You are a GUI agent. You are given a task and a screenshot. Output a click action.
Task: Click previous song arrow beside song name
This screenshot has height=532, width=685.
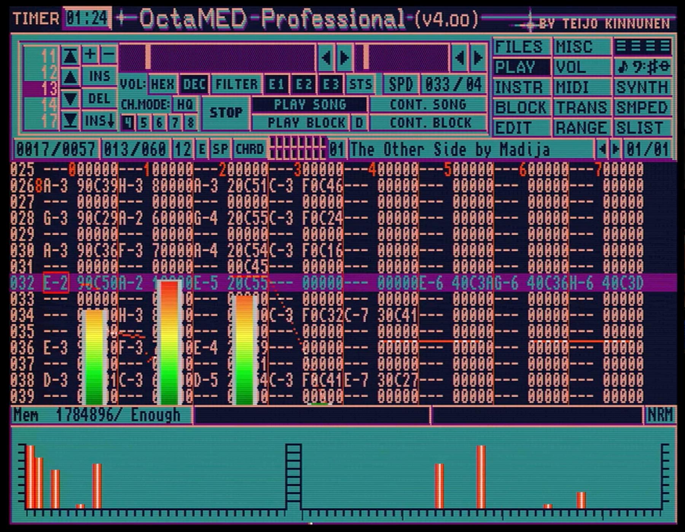pos(602,149)
